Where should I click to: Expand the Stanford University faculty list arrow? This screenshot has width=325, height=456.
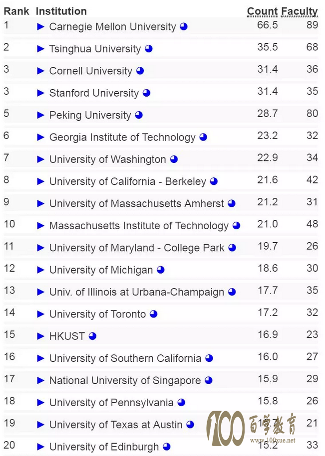tap(41, 93)
